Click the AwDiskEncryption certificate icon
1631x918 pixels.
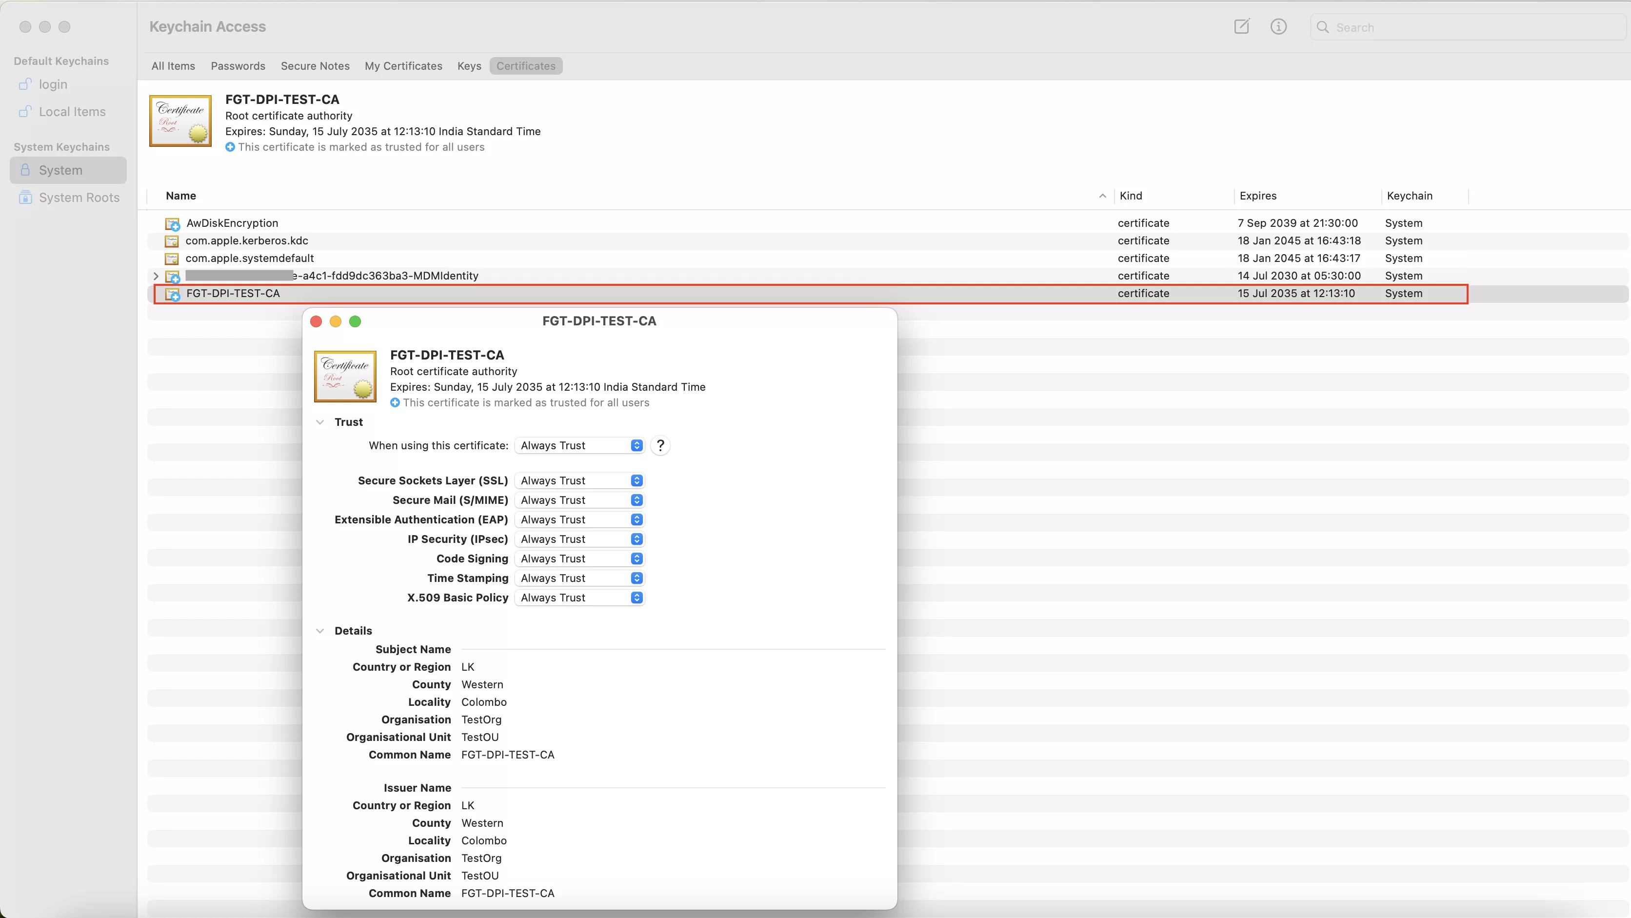click(172, 223)
